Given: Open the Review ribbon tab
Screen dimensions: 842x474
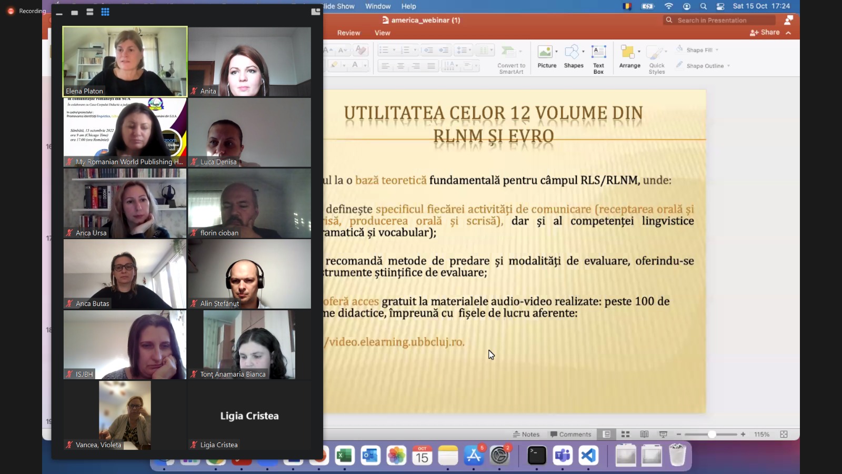Looking at the screenshot, I should [x=348, y=33].
